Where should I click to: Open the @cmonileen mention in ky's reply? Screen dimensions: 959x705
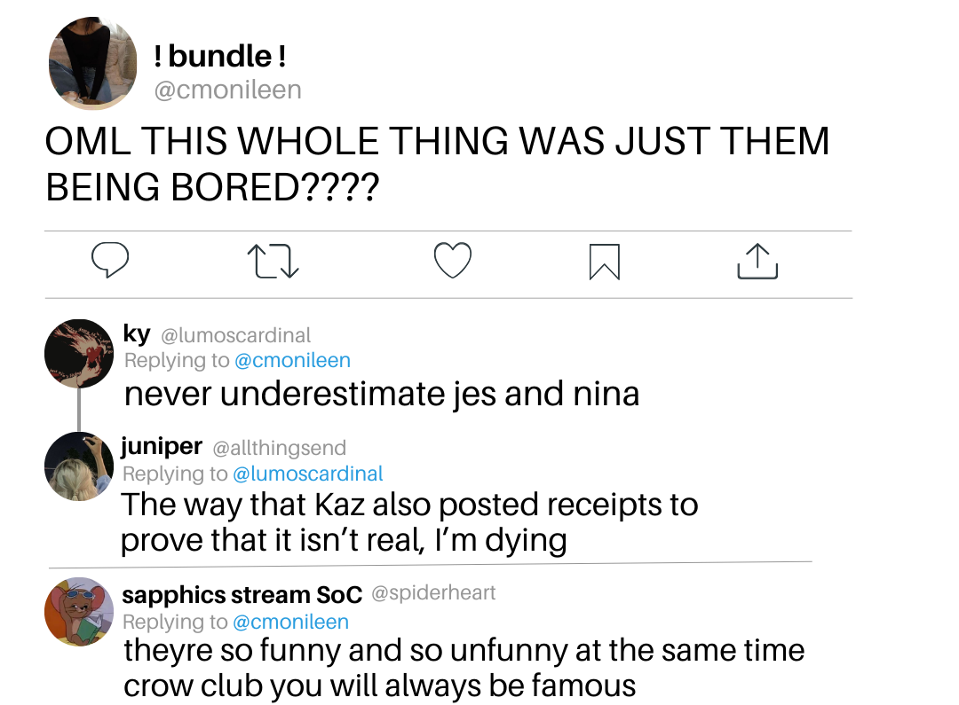pos(292,360)
